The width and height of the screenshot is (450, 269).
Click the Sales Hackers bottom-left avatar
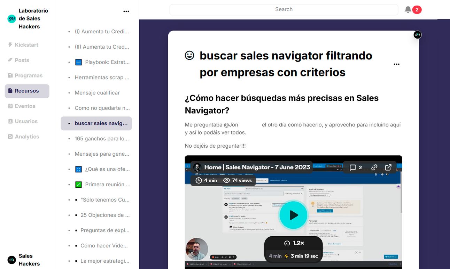[x=11, y=260]
